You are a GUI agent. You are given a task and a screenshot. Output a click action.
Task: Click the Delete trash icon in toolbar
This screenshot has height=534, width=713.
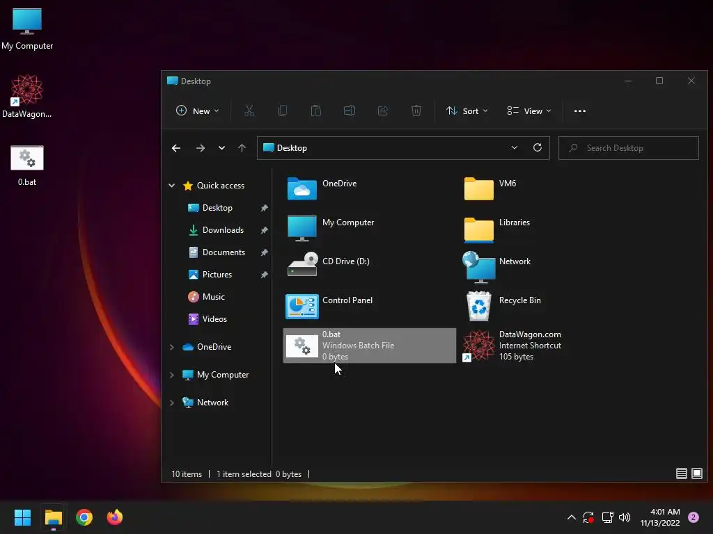[416, 111]
